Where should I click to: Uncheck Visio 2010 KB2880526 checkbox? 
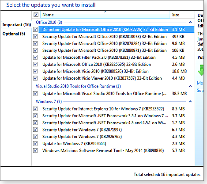[x=35, y=71]
